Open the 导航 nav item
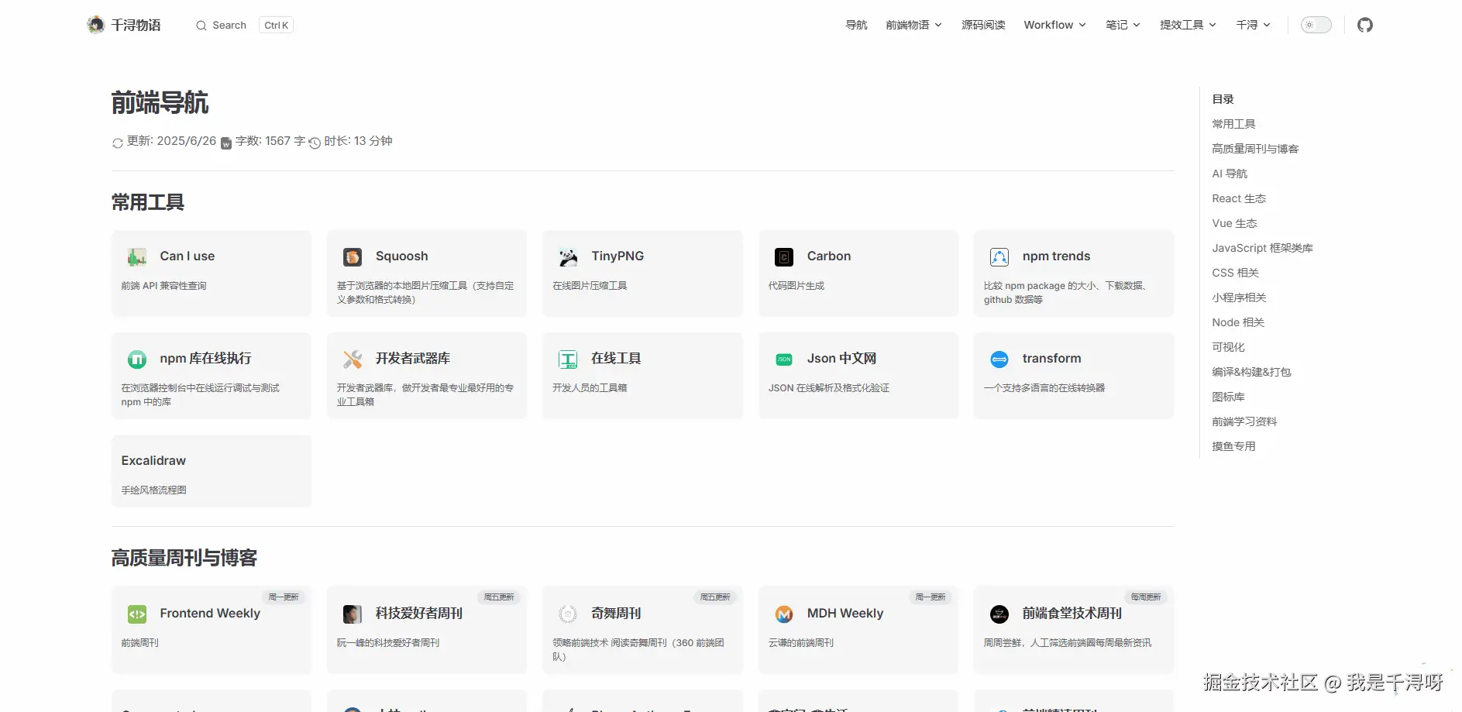 point(856,25)
